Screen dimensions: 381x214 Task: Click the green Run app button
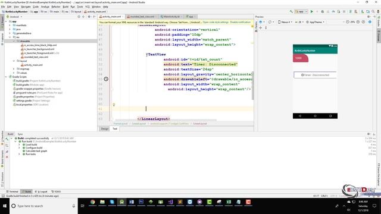tap(311, 11)
